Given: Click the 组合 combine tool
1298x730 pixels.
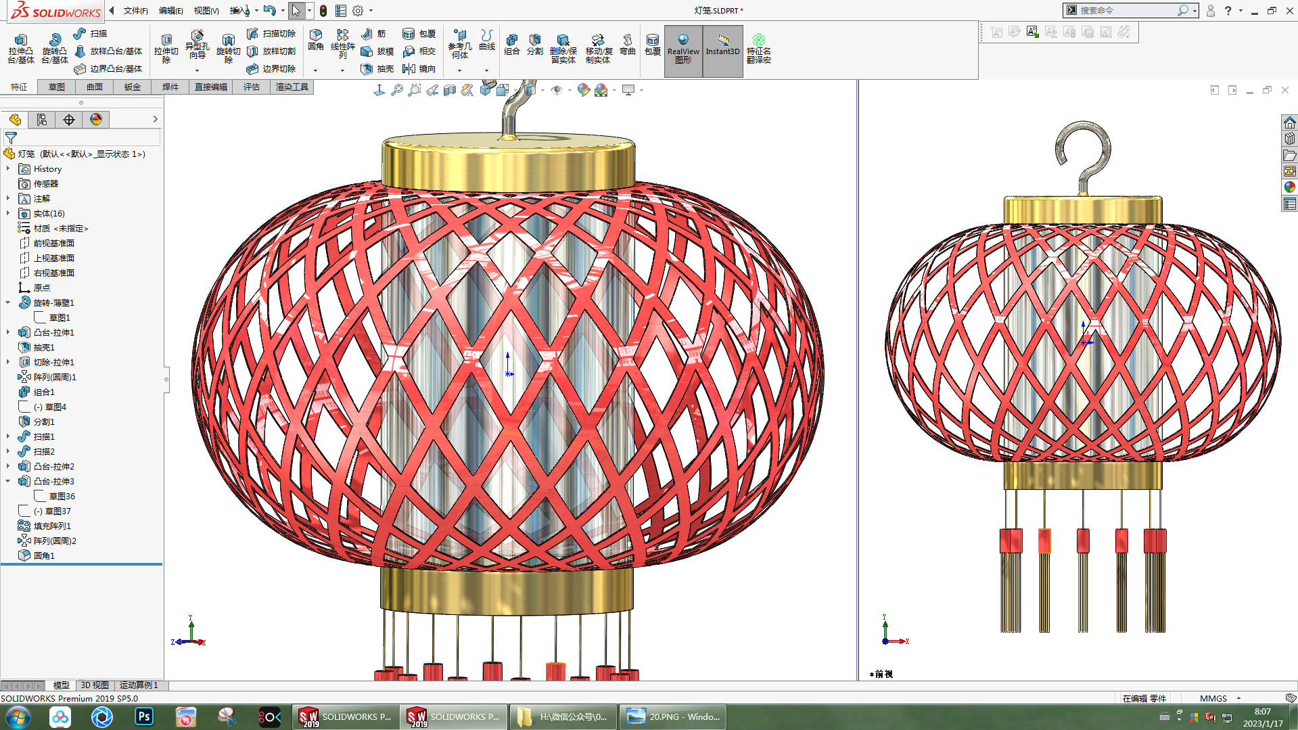Looking at the screenshot, I should click(511, 45).
